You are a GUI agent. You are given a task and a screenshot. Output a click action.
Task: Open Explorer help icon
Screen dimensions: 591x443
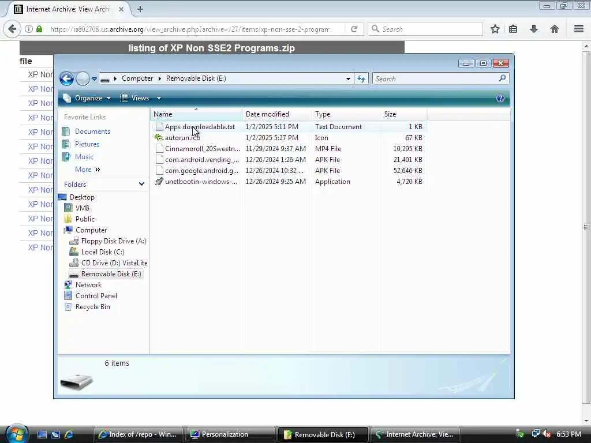(500, 98)
